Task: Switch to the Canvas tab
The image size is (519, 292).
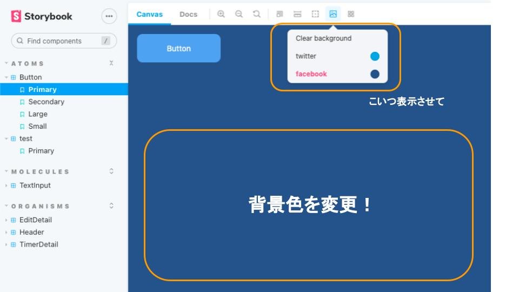Action: tap(149, 14)
